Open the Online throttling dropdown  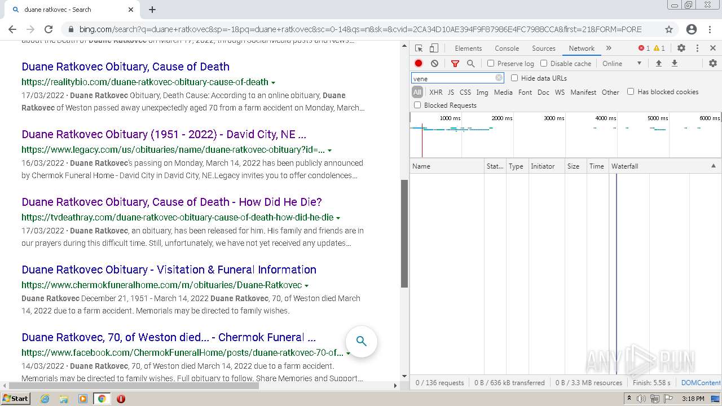622,64
